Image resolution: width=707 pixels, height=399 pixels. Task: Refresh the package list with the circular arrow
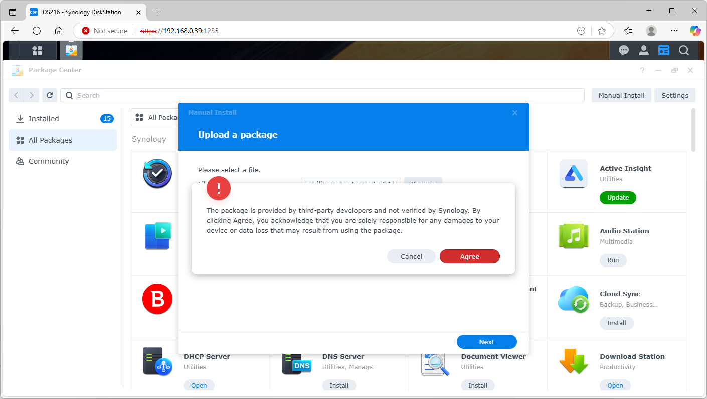pos(49,95)
